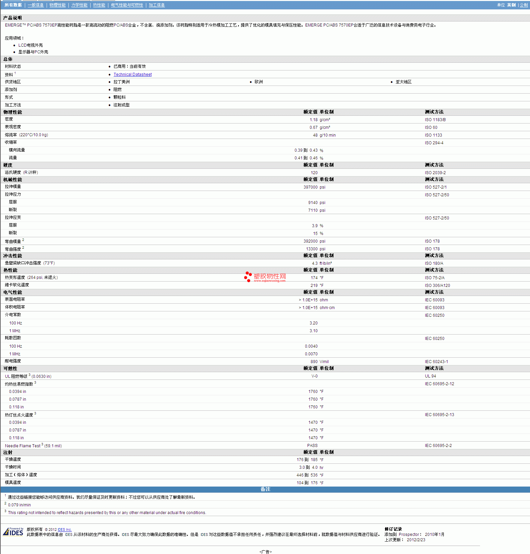Click the 总体 section heading

[x=8, y=59]
